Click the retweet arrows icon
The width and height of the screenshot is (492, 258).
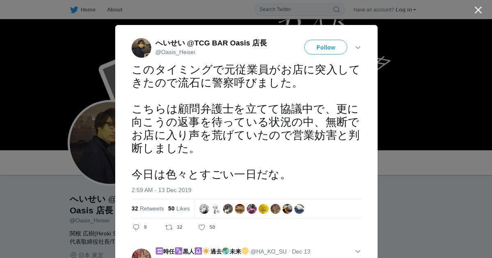tap(169, 227)
